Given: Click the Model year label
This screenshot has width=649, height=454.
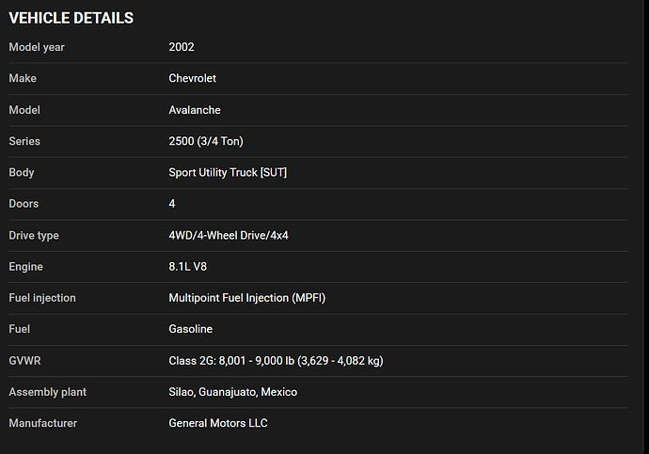Looking at the screenshot, I should pos(37,48).
